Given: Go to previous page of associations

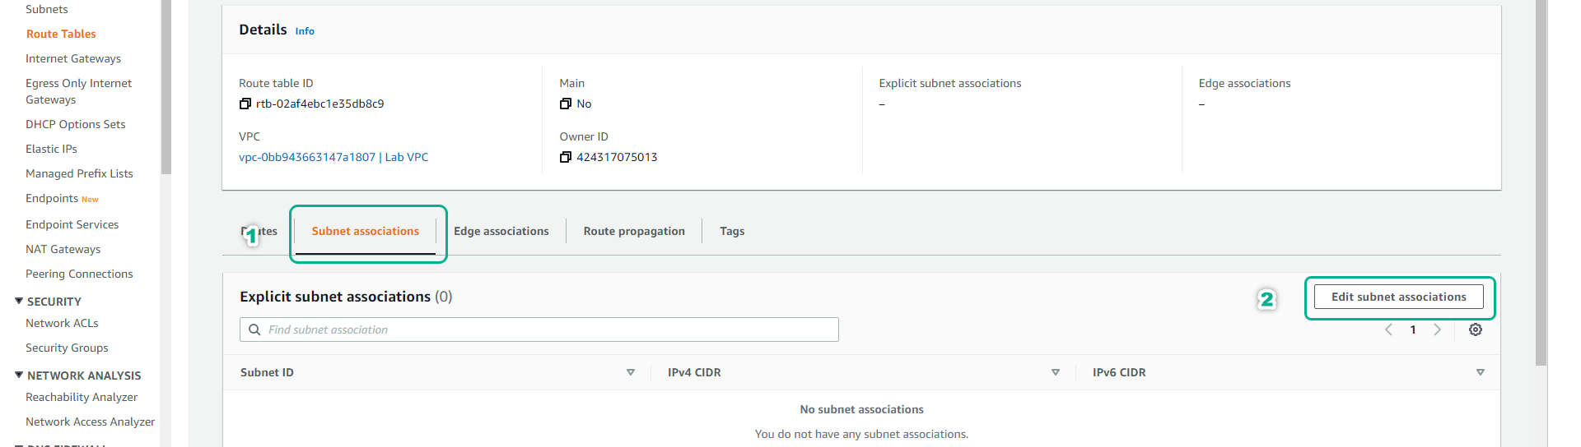Looking at the screenshot, I should click(1388, 329).
